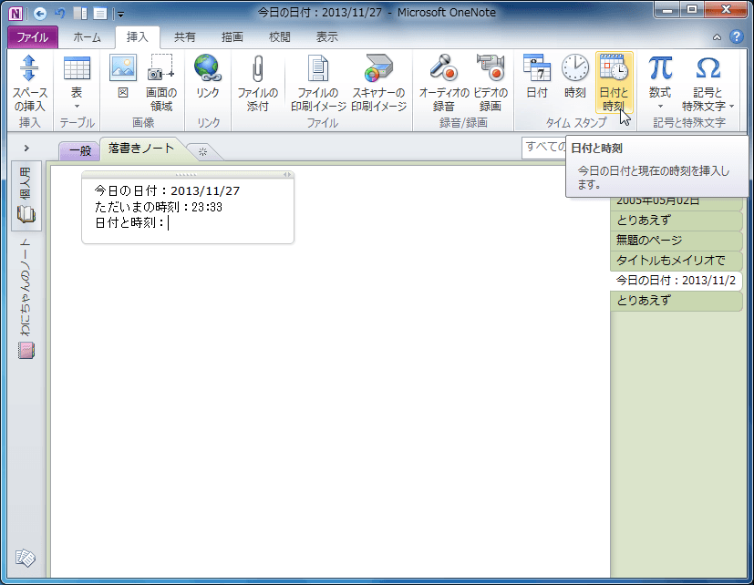The image size is (754, 585).
Task: Insert a picture with 図 icon
Action: (x=123, y=77)
